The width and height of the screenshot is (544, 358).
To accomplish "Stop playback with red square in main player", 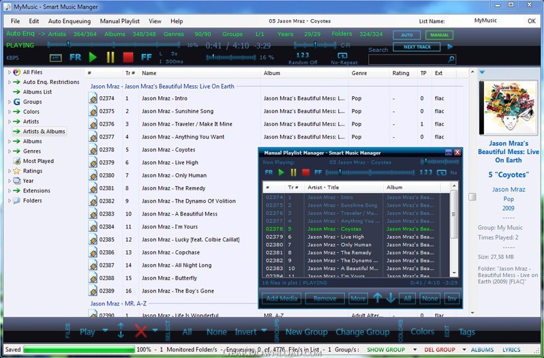I will pos(128,57).
